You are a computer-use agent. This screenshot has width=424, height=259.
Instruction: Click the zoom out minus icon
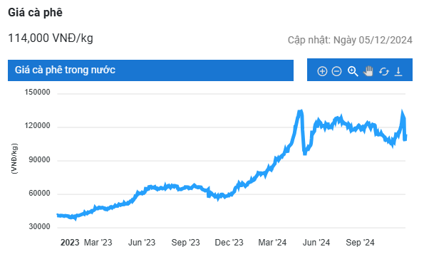[336, 71]
